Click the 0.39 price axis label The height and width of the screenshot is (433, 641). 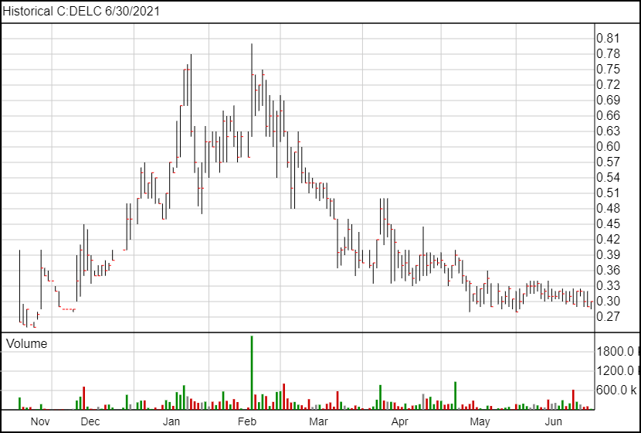click(x=609, y=255)
